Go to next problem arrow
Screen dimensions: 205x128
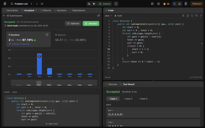pos(37,4)
